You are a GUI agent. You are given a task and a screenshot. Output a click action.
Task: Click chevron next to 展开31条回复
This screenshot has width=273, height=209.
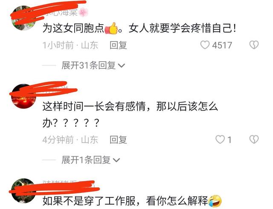pos(121,66)
